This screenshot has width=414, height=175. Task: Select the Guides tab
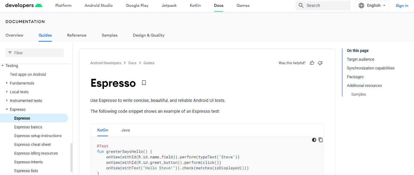(45, 35)
